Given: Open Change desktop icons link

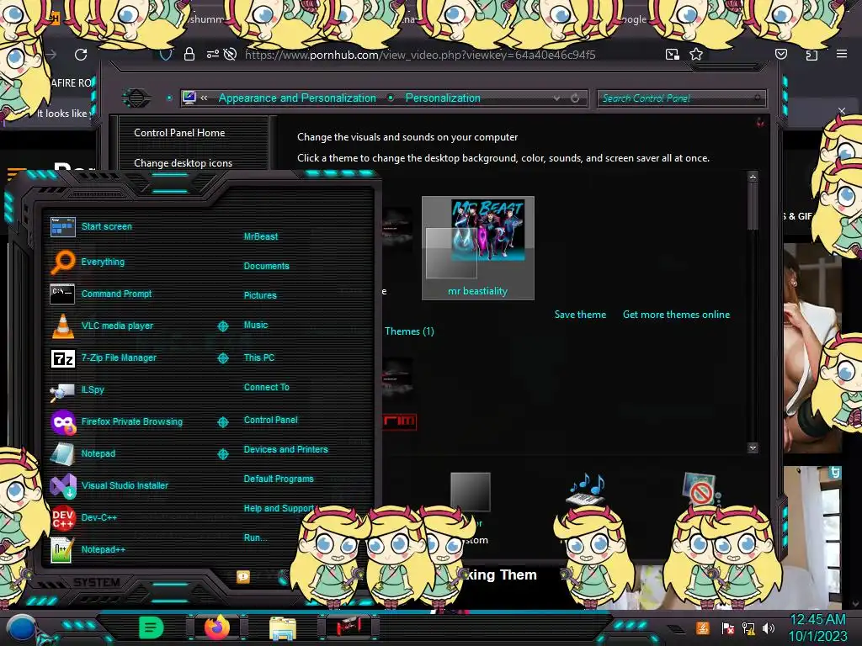Looking at the screenshot, I should click(x=183, y=163).
